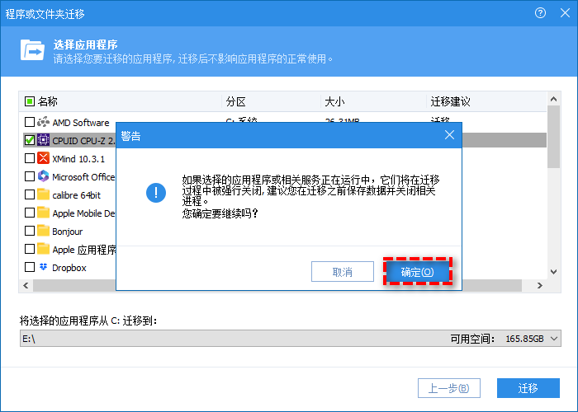Screen dimensions: 578x412
Task: Open the E:\ destination drive dropdown
Action: 553,339
